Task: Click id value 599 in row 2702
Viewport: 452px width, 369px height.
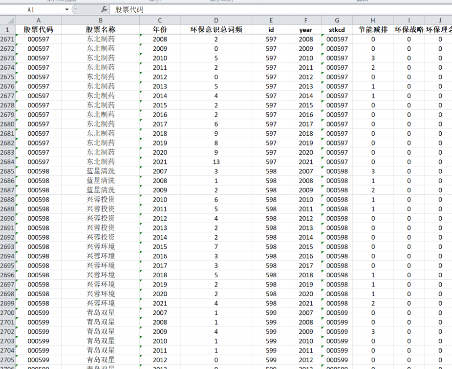Action: coord(271,331)
